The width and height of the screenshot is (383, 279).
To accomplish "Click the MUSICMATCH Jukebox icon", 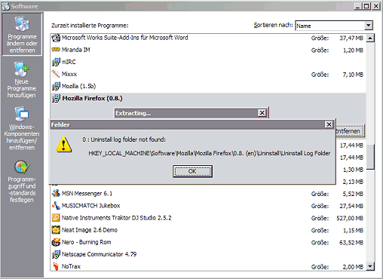I will point(56,206).
